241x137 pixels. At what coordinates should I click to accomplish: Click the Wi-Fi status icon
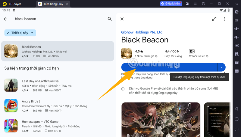[221, 10]
